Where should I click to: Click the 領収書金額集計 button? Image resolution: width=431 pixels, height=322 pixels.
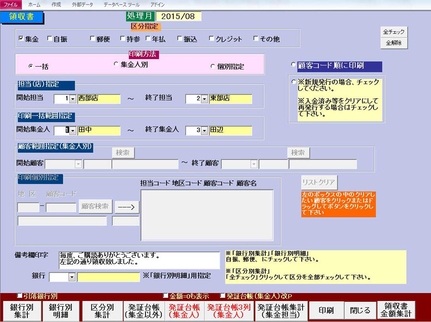396,310
